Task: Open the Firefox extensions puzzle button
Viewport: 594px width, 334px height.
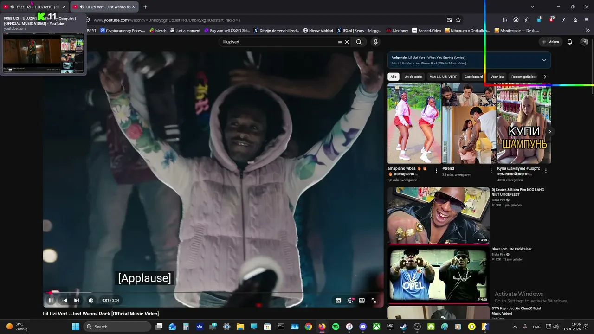Action: point(527,20)
